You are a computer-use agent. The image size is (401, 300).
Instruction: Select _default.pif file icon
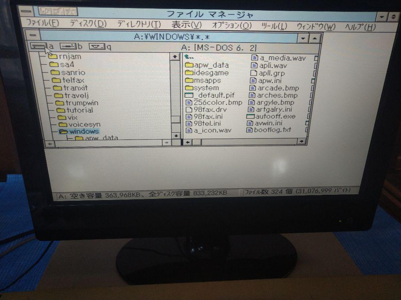coord(189,96)
